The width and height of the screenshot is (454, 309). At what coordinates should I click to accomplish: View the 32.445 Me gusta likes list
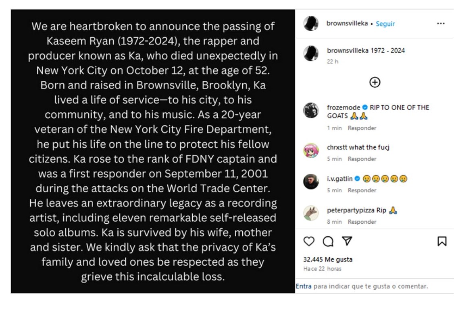point(328,260)
